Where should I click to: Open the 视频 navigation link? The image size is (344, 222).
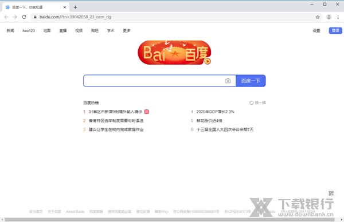click(79, 31)
